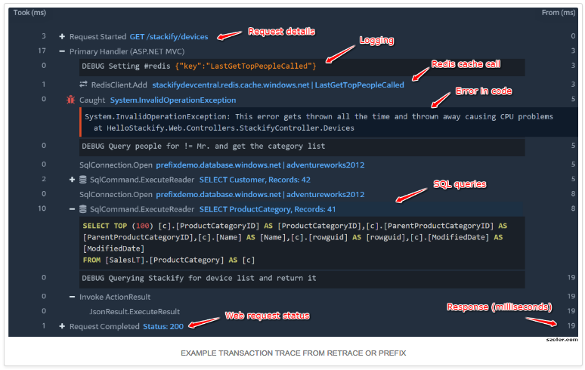Image resolution: width=585 pixels, height=370 pixels.
Task: Click the Status: 200 link
Action: pyautogui.click(x=163, y=326)
